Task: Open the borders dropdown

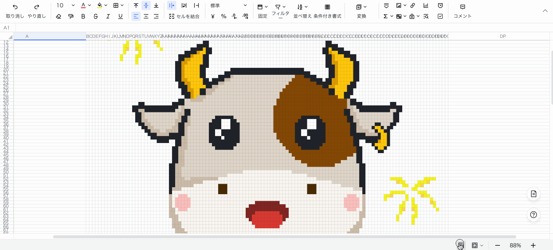Action: pyautogui.click(x=118, y=6)
